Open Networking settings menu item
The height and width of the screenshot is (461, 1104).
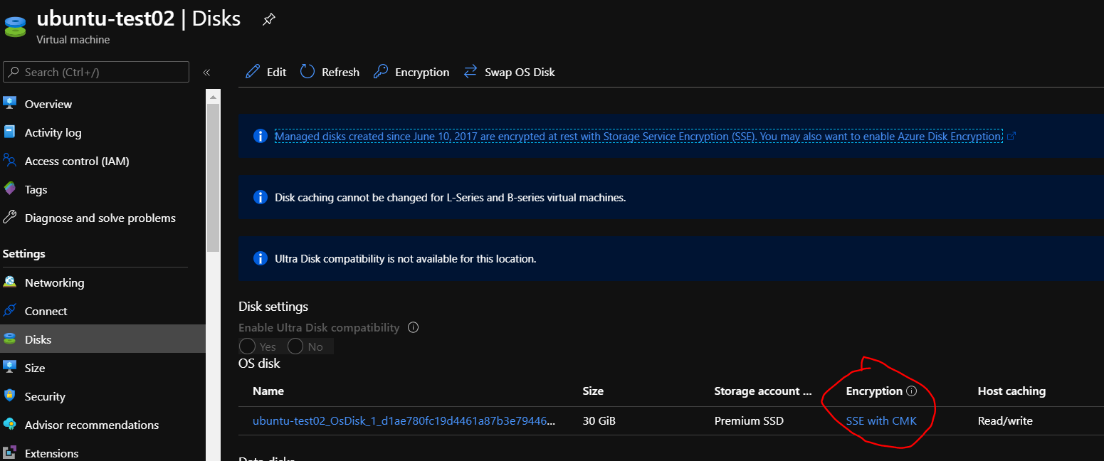[x=102, y=282]
